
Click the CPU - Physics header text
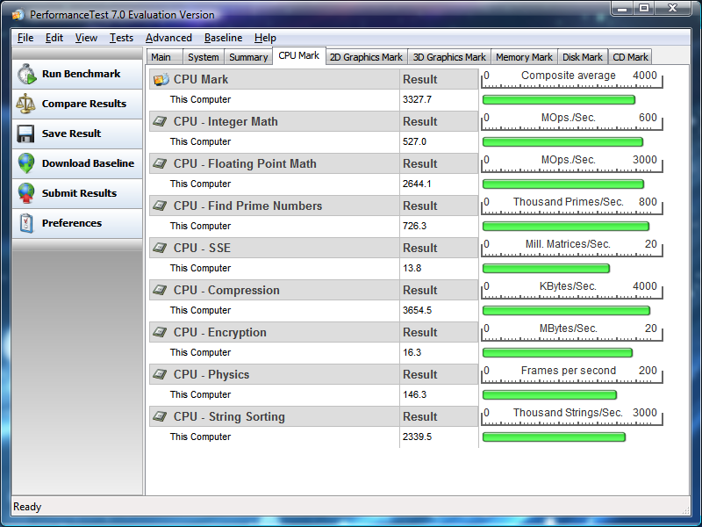[211, 375]
